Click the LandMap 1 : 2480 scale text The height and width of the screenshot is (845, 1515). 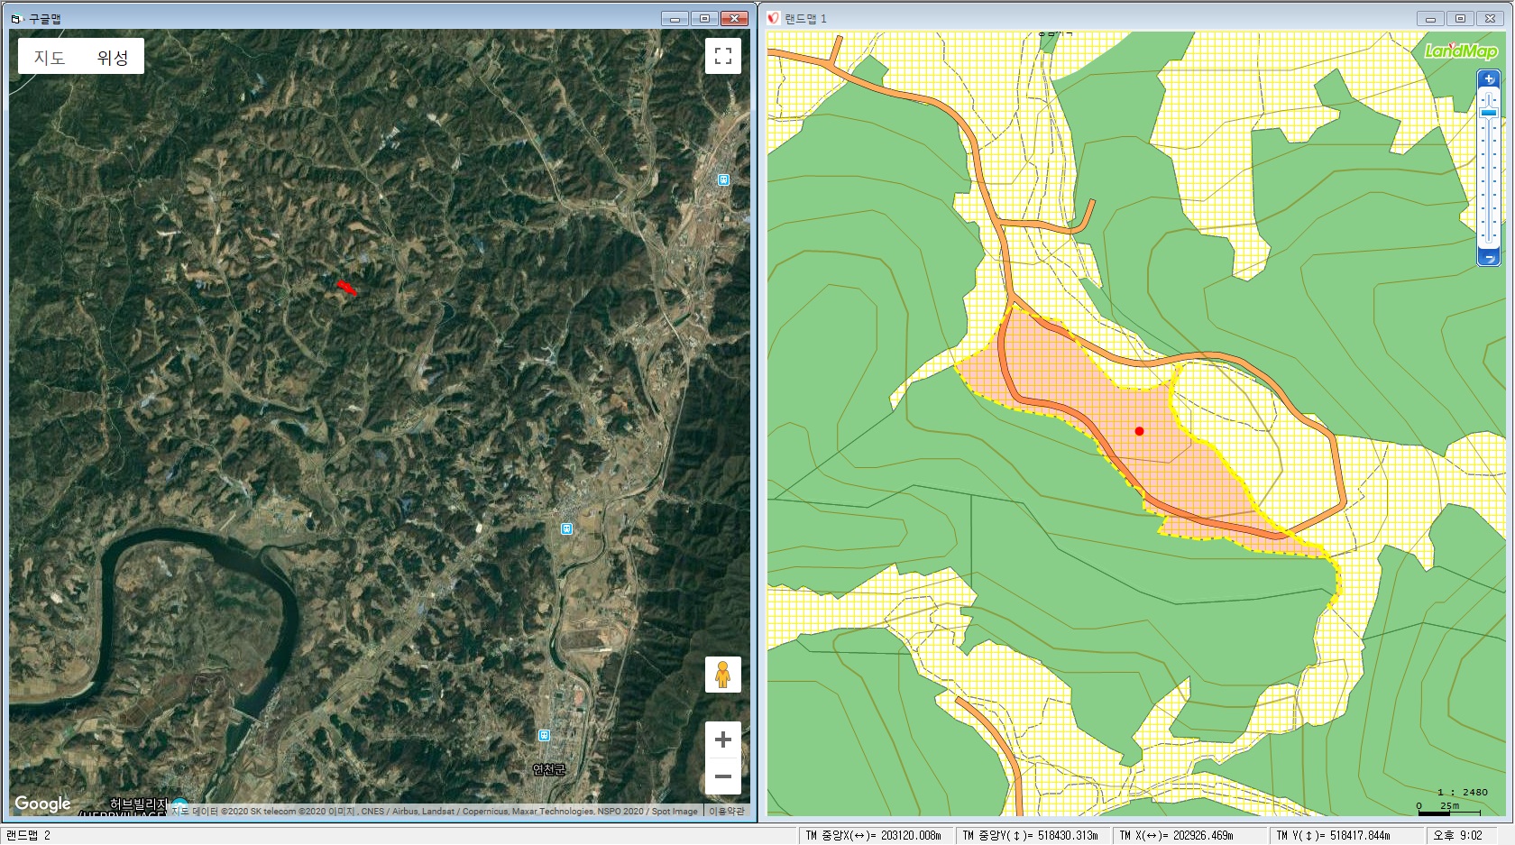click(1463, 792)
